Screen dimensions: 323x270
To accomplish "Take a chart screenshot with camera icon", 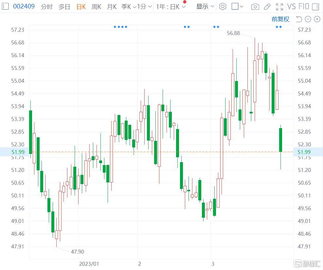I will 255,7.
